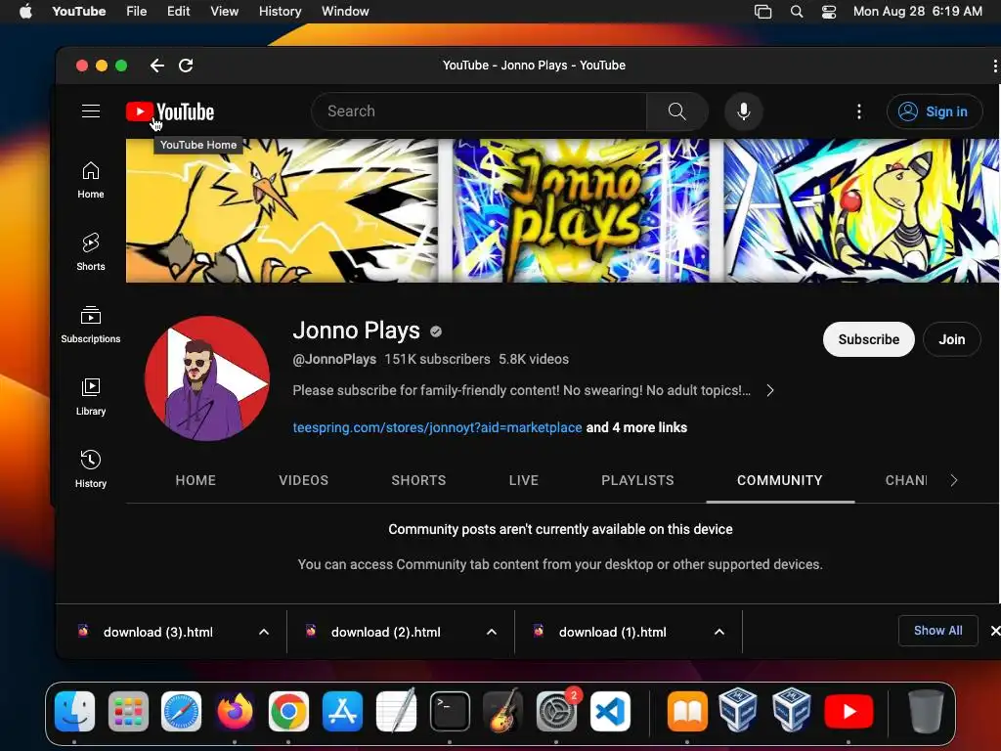Open Spotlight search in menu bar
Screen dimensions: 1001x751
796,11
